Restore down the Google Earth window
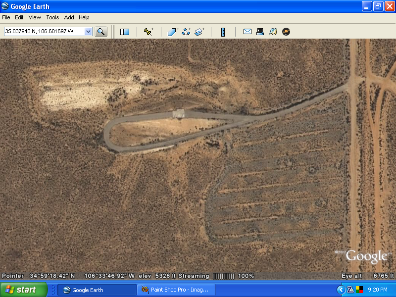 (378, 6)
